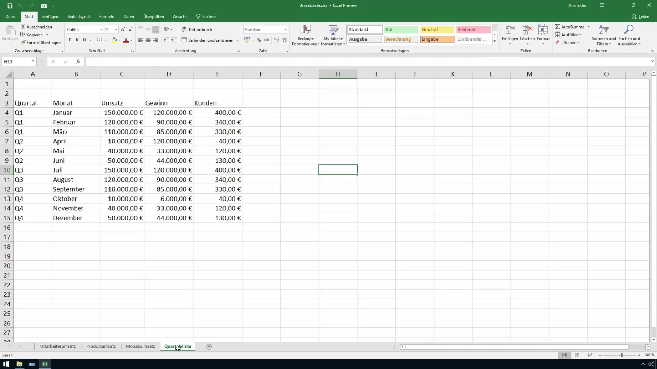Add a new sheet with plus icon
The height and width of the screenshot is (369, 657).
209,346
